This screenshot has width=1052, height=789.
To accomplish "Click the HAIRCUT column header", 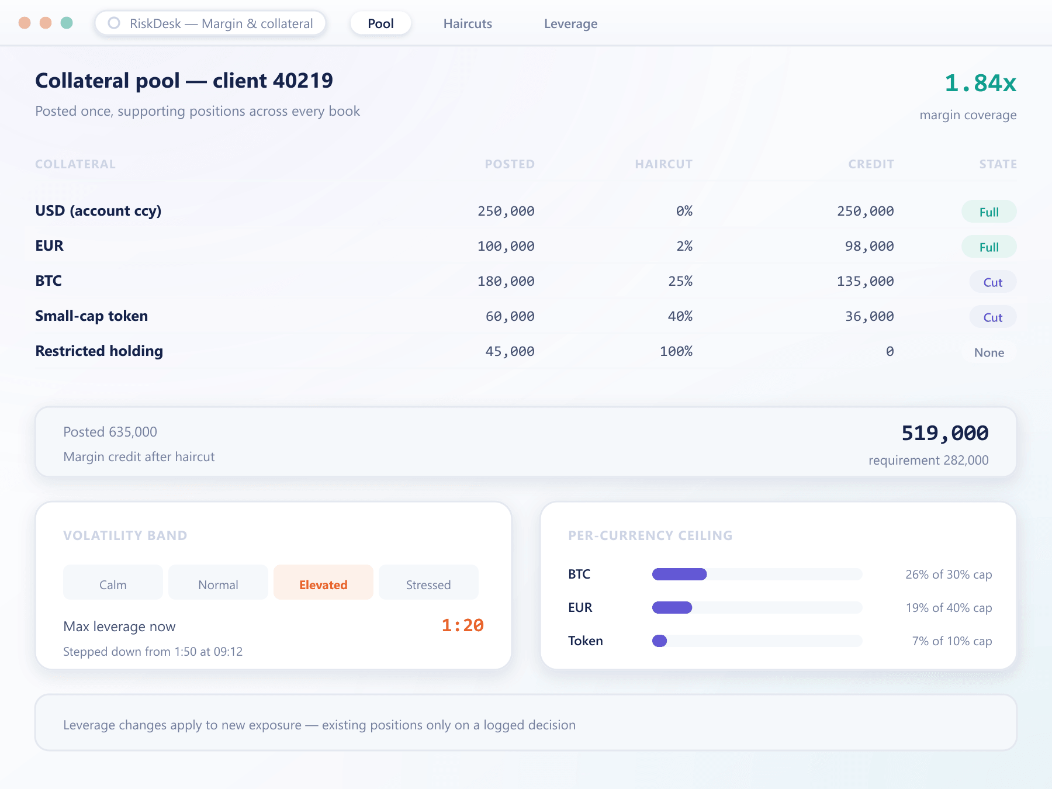I will point(663,164).
